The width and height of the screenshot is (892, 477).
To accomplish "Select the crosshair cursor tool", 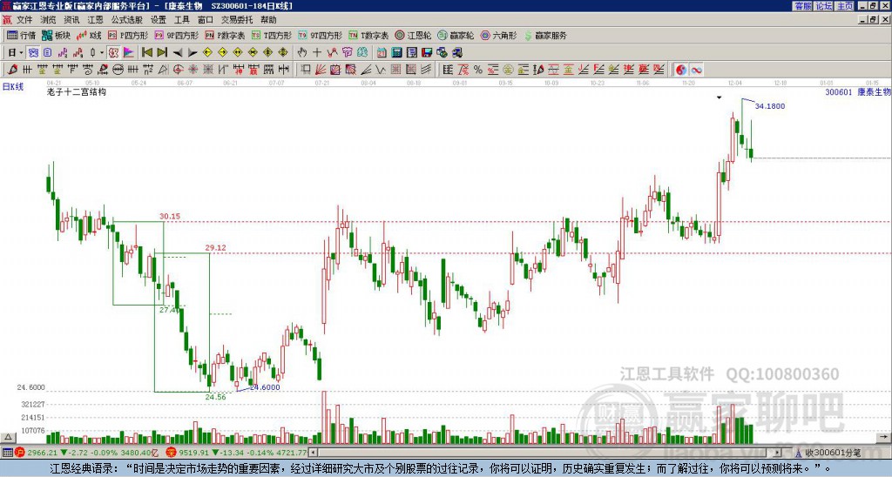I will click(317, 52).
